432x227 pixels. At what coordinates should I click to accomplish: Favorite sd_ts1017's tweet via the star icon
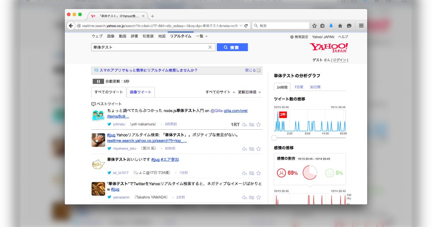(258, 173)
